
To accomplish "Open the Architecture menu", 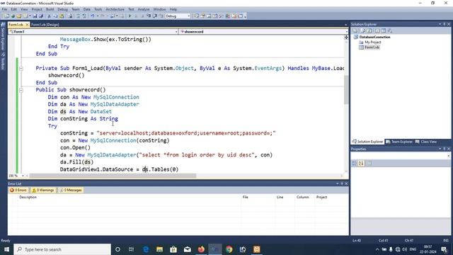I will point(115,9).
